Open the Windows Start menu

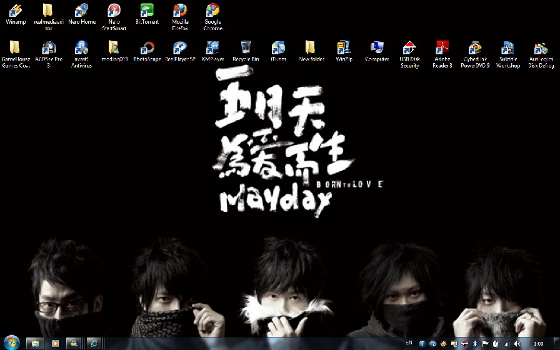pos(11,343)
